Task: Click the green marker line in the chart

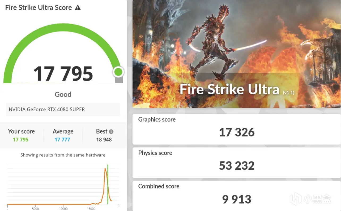Action: coord(108,186)
